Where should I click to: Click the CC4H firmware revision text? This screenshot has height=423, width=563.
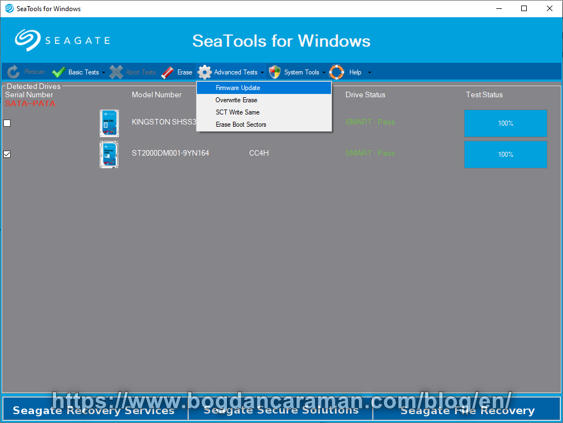point(259,153)
